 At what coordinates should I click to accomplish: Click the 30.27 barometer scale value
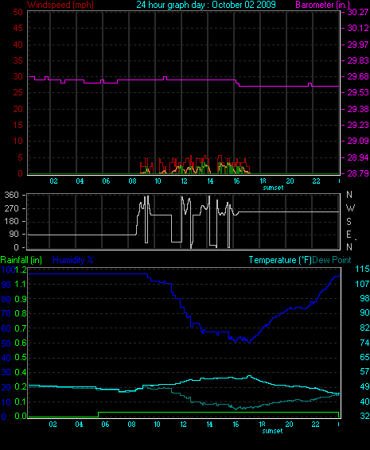358,12
